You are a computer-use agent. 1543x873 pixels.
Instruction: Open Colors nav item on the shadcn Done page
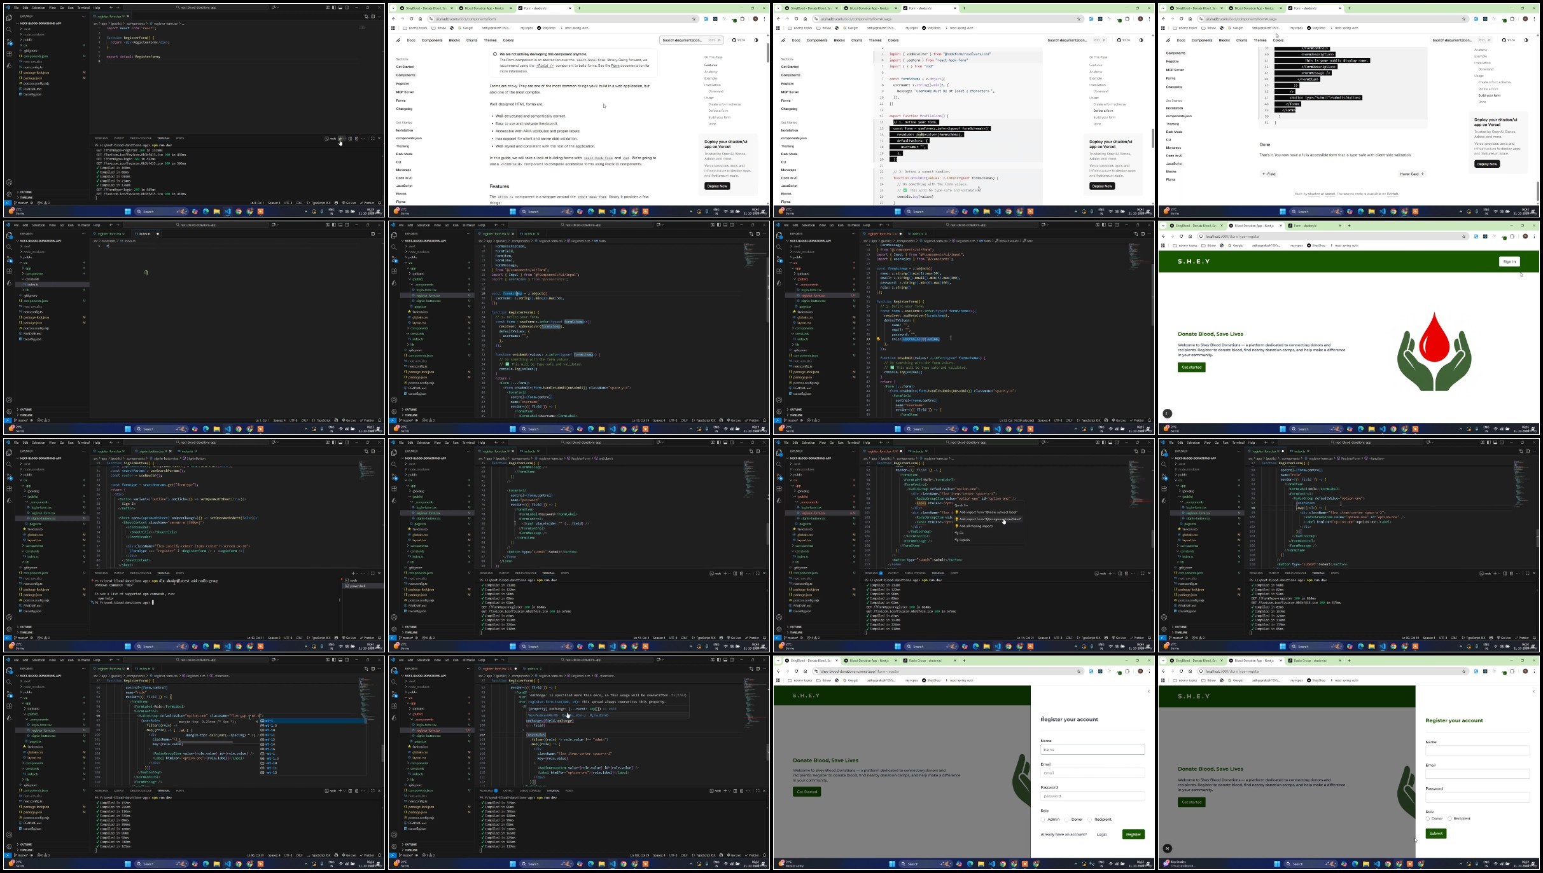click(x=1278, y=40)
